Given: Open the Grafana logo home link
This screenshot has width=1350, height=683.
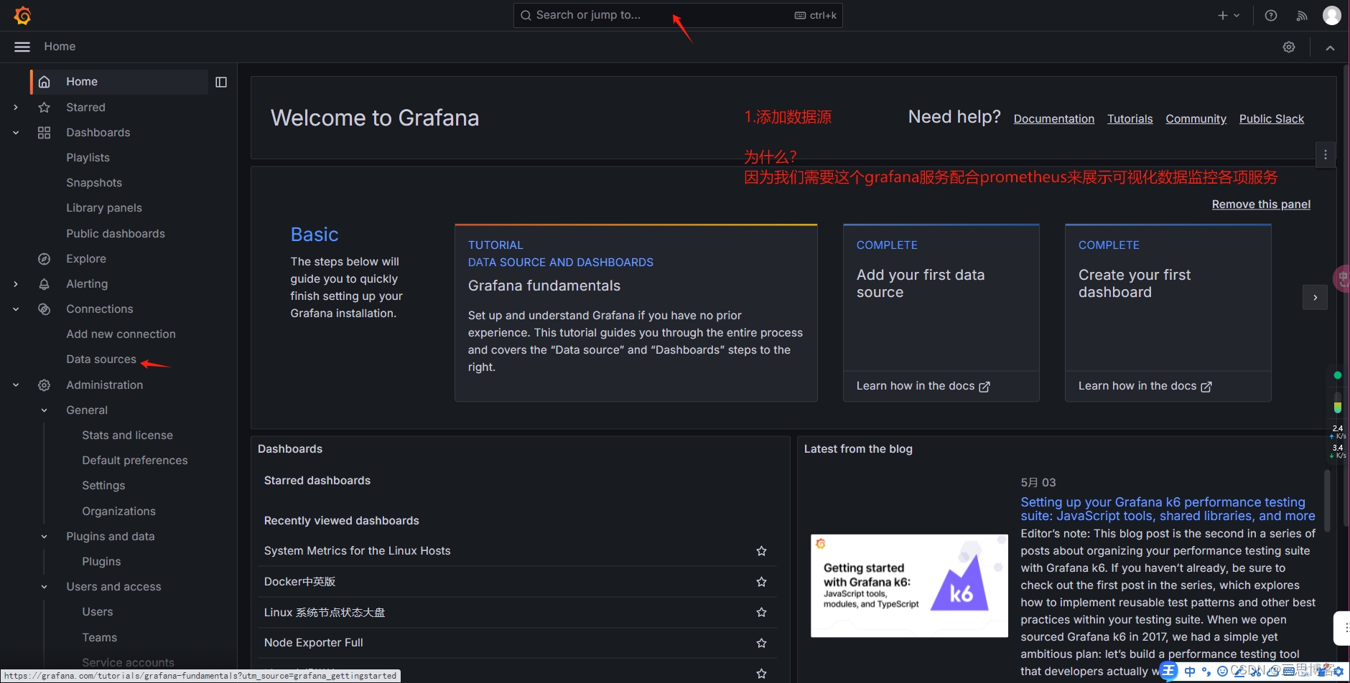Looking at the screenshot, I should pyautogui.click(x=22, y=15).
